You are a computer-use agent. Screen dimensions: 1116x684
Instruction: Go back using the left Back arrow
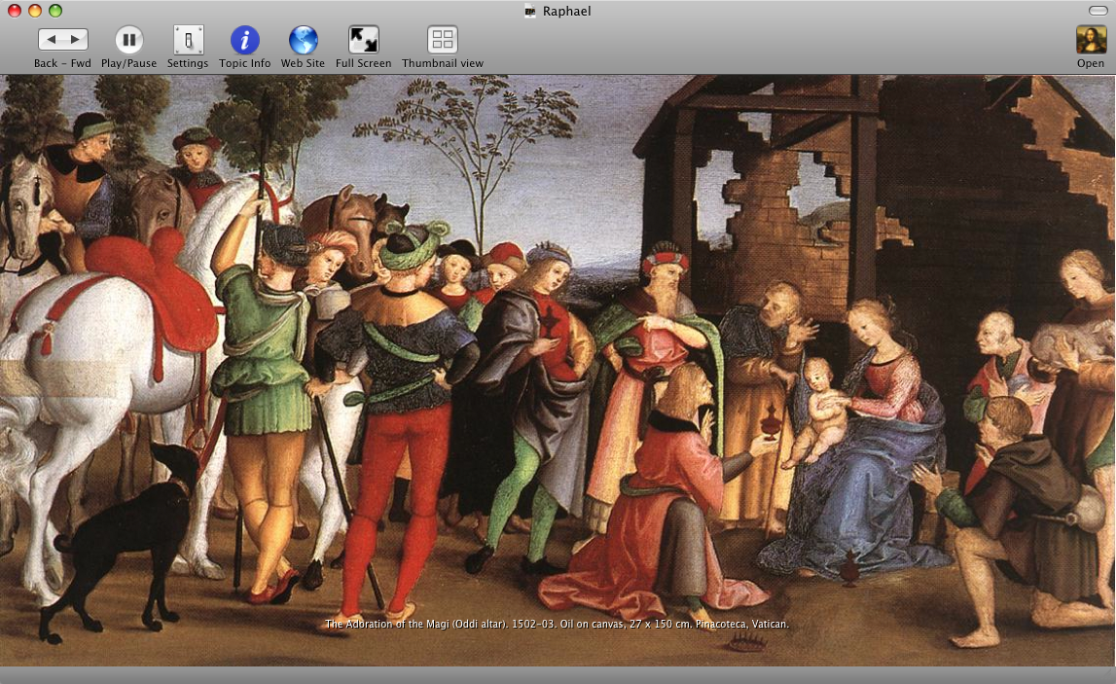click(x=51, y=40)
